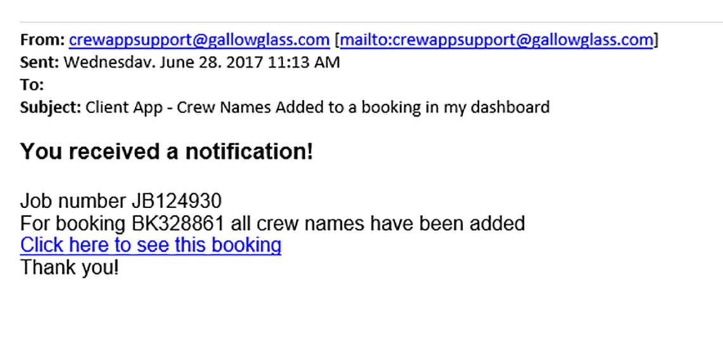This screenshot has height=349, width=723.
Task: Click the sender crewappsupport@gallowglass.com link
Action: 199,41
